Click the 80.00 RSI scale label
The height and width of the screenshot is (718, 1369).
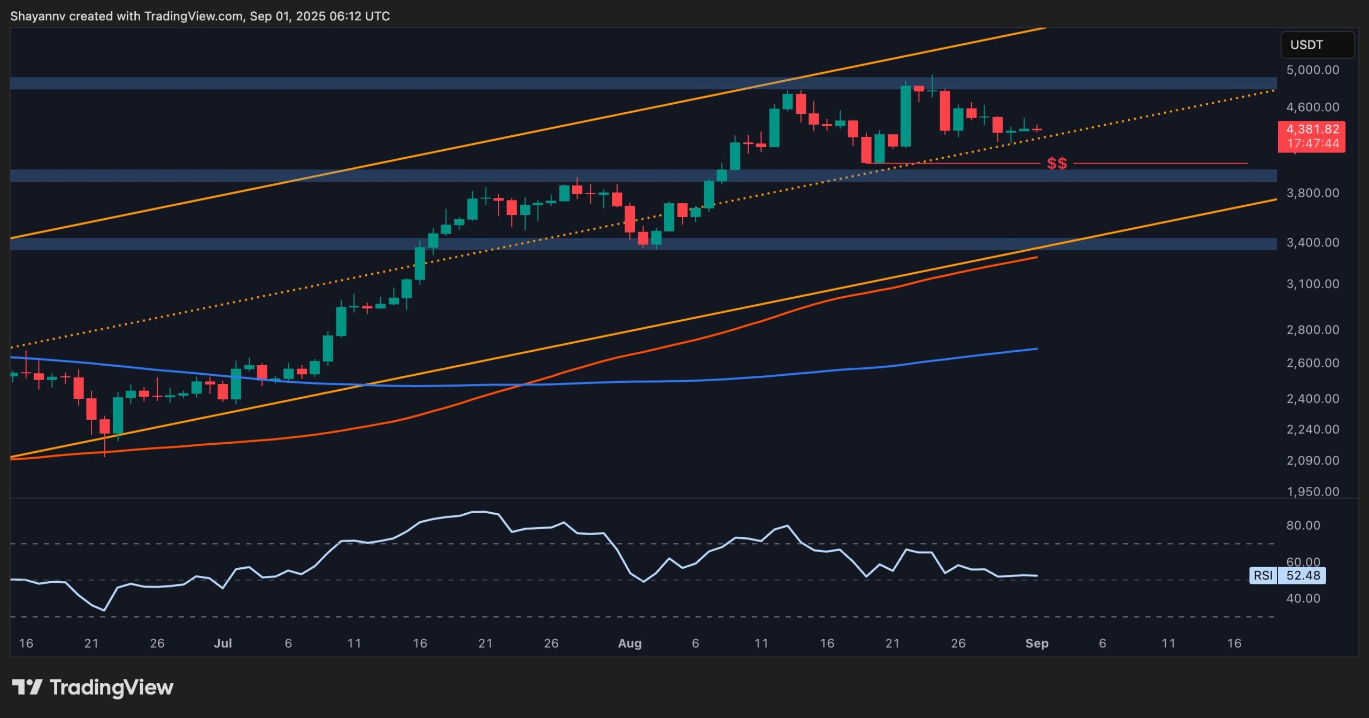[x=1303, y=526]
